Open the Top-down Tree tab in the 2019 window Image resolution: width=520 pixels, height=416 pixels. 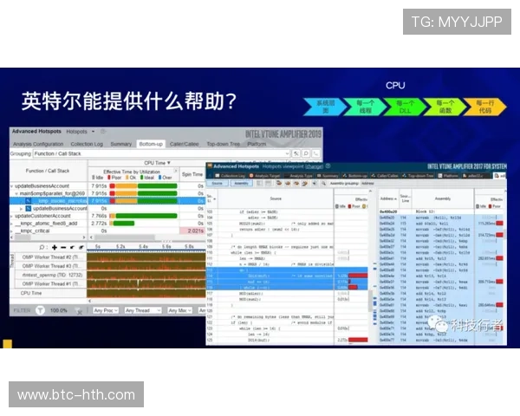coord(224,144)
